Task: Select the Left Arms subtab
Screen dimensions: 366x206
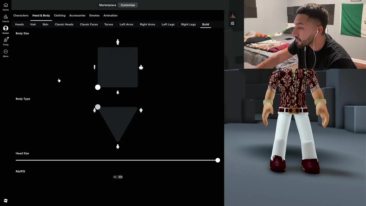Action: (x=126, y=24)
